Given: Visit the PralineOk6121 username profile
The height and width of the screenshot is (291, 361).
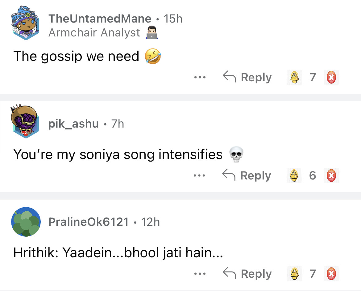Looking at the screenshot, I should [88, 222].
